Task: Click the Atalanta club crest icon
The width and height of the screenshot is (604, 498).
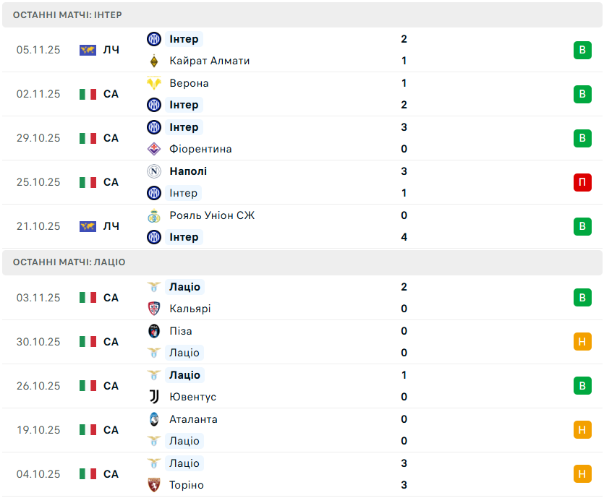Action: tap(153, 419)
